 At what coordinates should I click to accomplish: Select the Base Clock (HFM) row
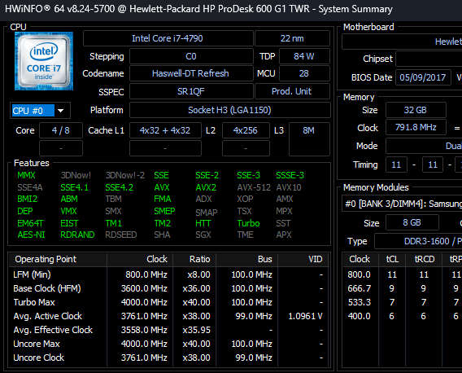pos(168,288)
